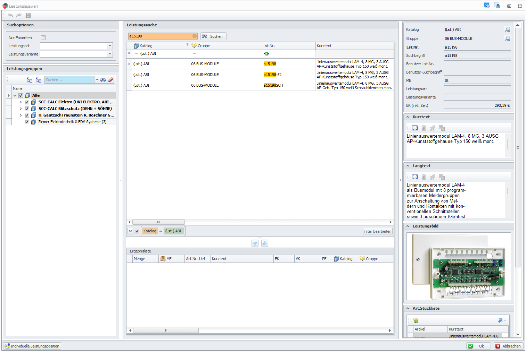Click the Gruppe lookup magnifier icon
The height and width of the screenshot is (352, 526).
507,38
